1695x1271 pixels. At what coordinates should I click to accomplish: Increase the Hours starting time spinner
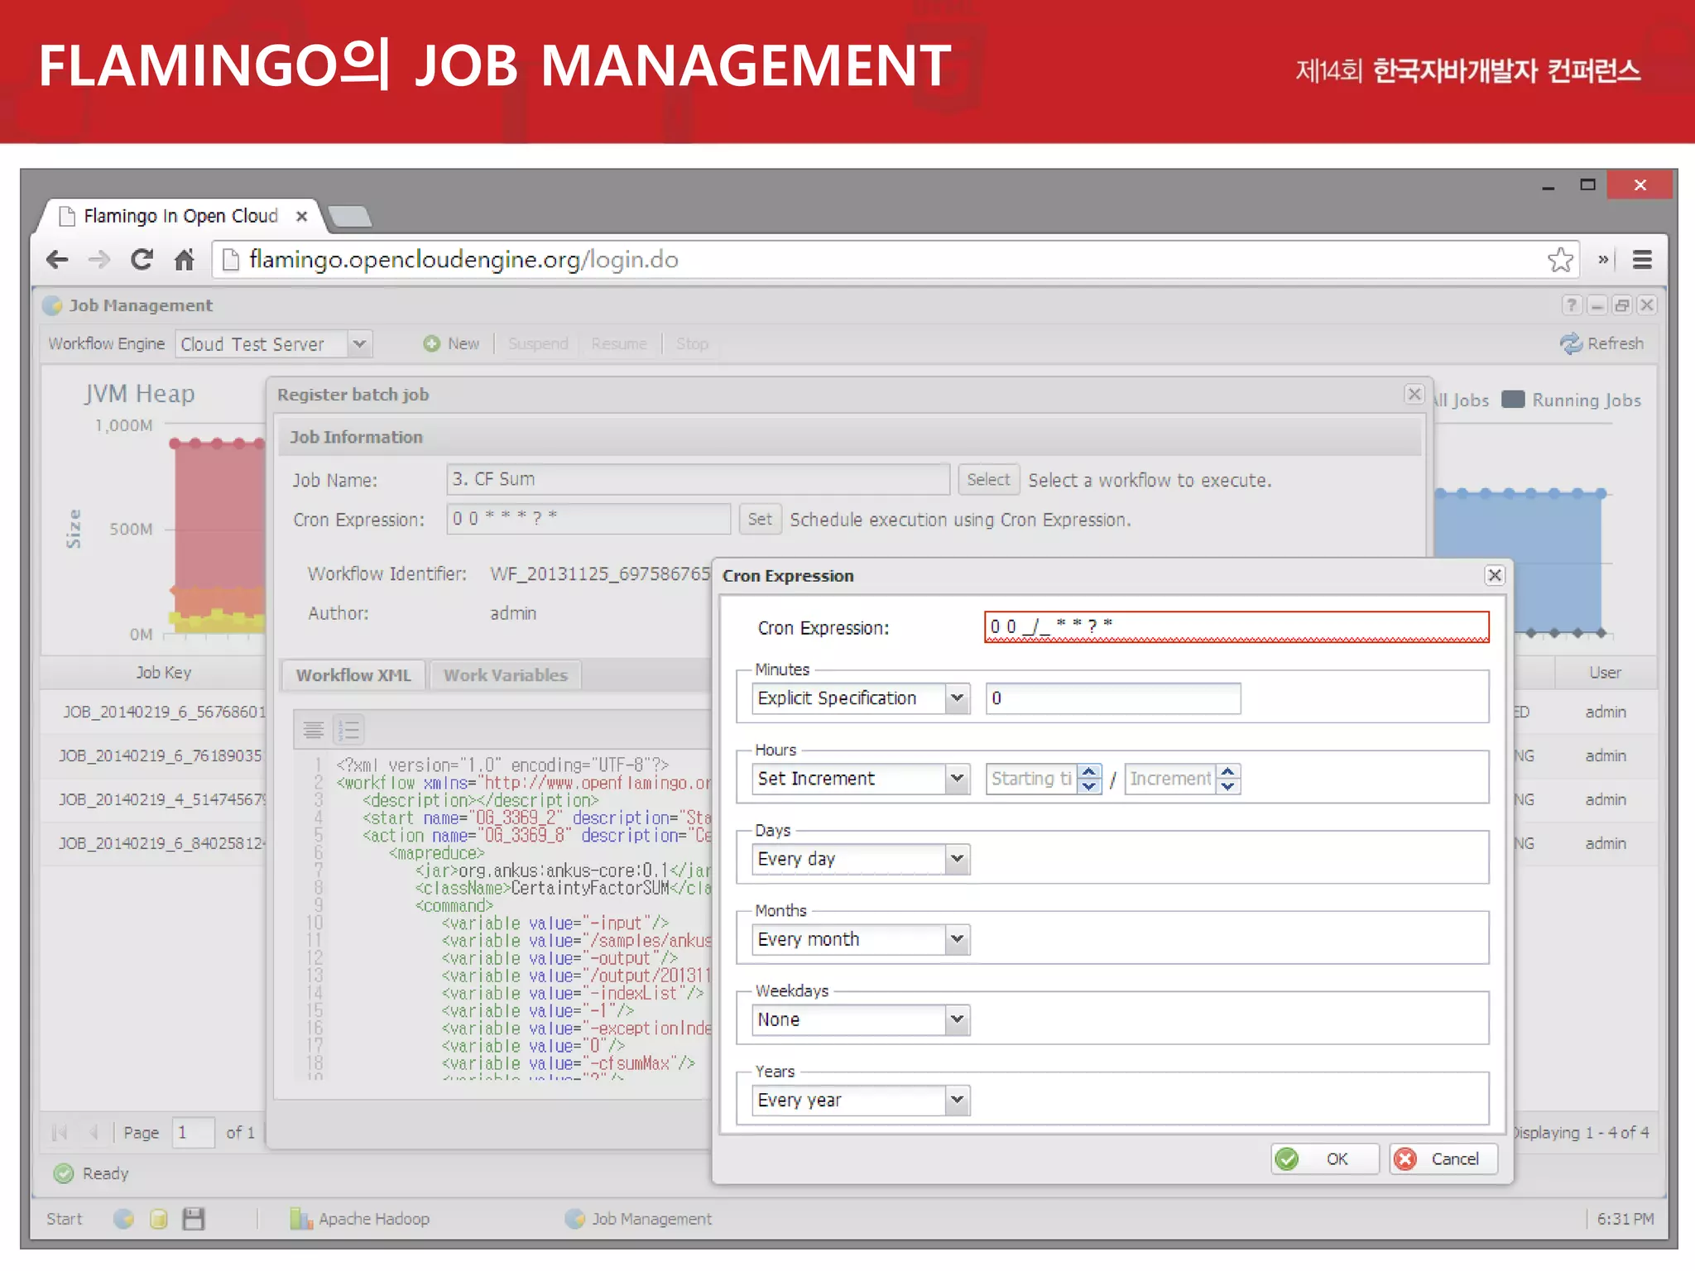point(1089,771)
